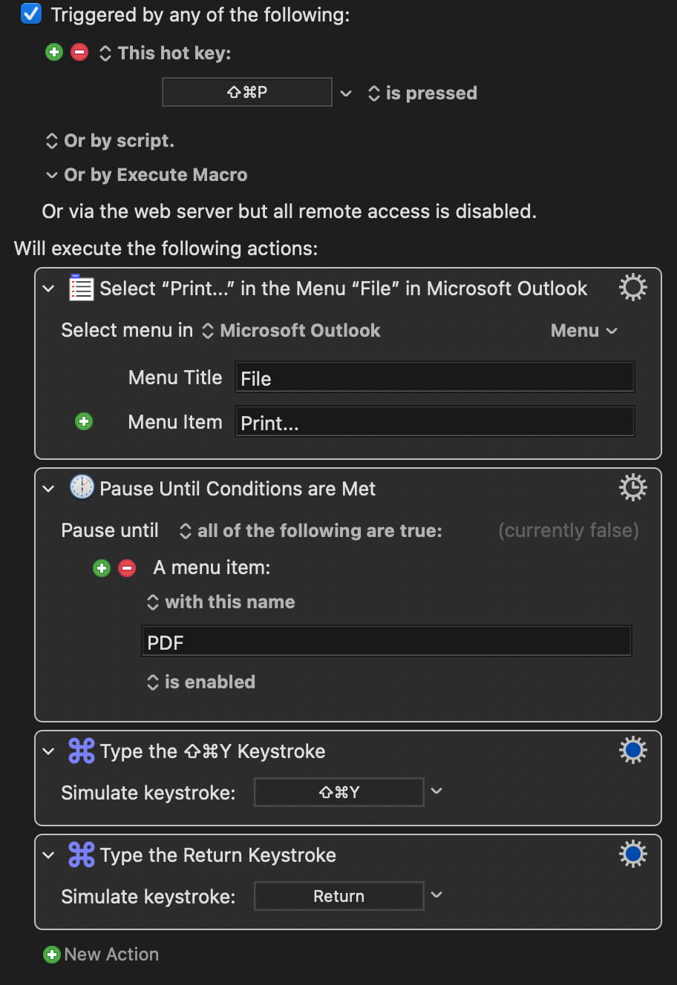Viewport: 677px width, 985px height.
Task: Click green plus beside Menu Item field
Action: [84, 421]
